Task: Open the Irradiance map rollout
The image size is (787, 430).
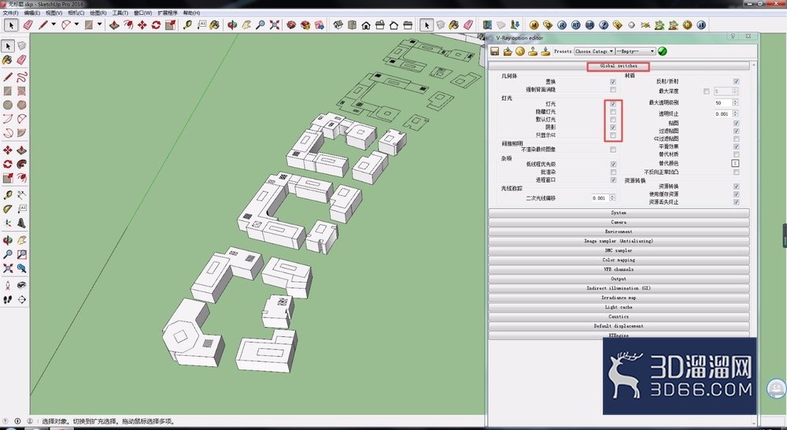Action: tap(619, 298)
